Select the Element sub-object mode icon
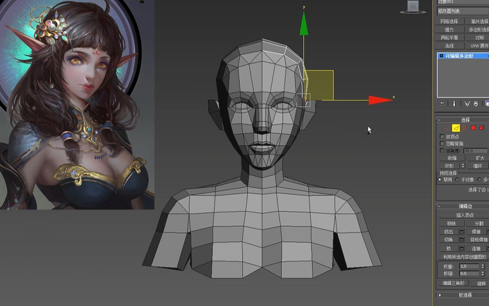This screenshot has height=306, width=489. pos(481,128)
